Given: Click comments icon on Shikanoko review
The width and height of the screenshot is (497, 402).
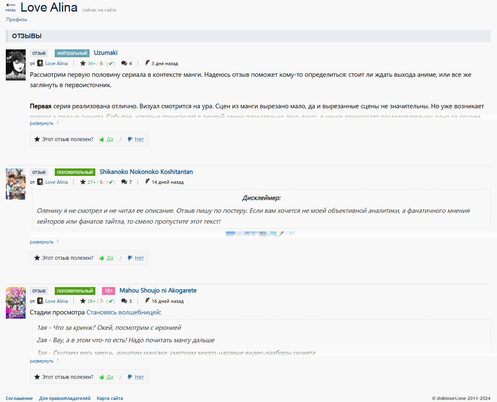Looking at the screenshot, I should coord(124,182).
